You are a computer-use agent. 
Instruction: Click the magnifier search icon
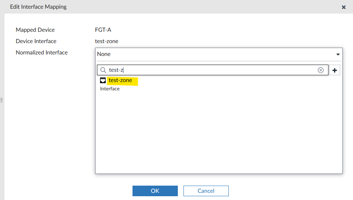pos(103,70)
